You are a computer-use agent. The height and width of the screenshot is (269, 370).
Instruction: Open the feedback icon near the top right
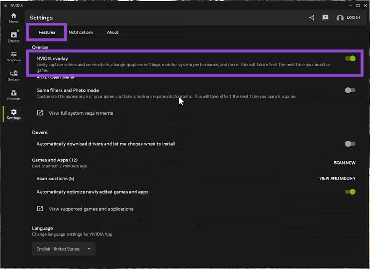click(x=325, y=18)
